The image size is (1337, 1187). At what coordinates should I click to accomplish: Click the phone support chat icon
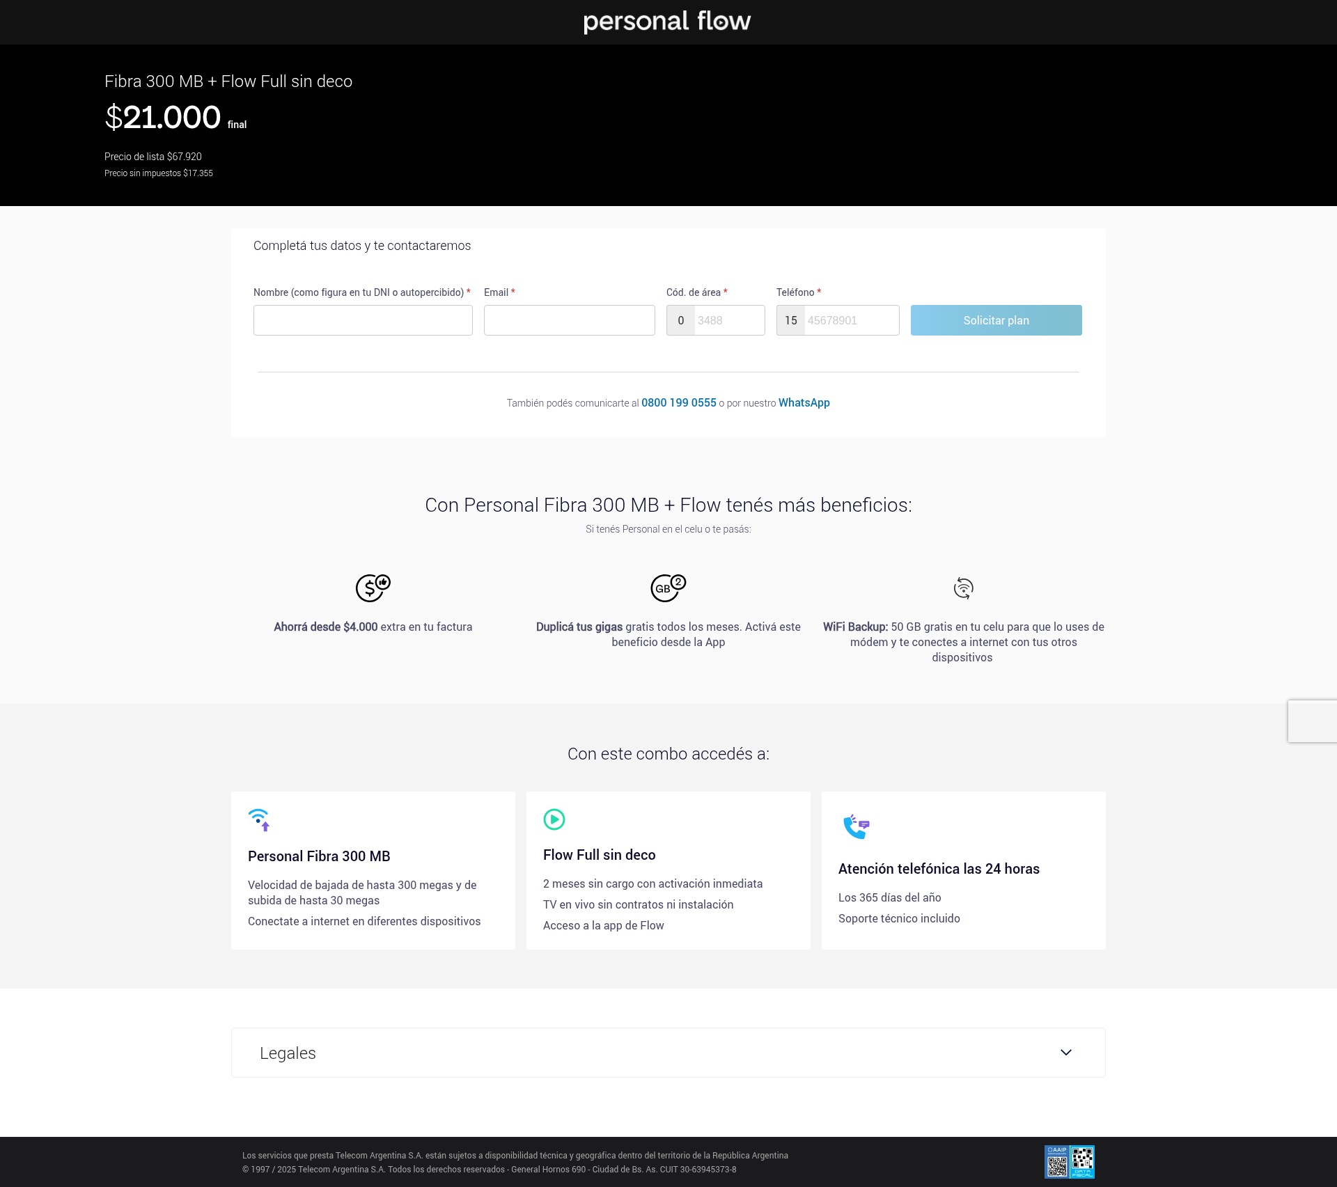click(x=856, y=826)
